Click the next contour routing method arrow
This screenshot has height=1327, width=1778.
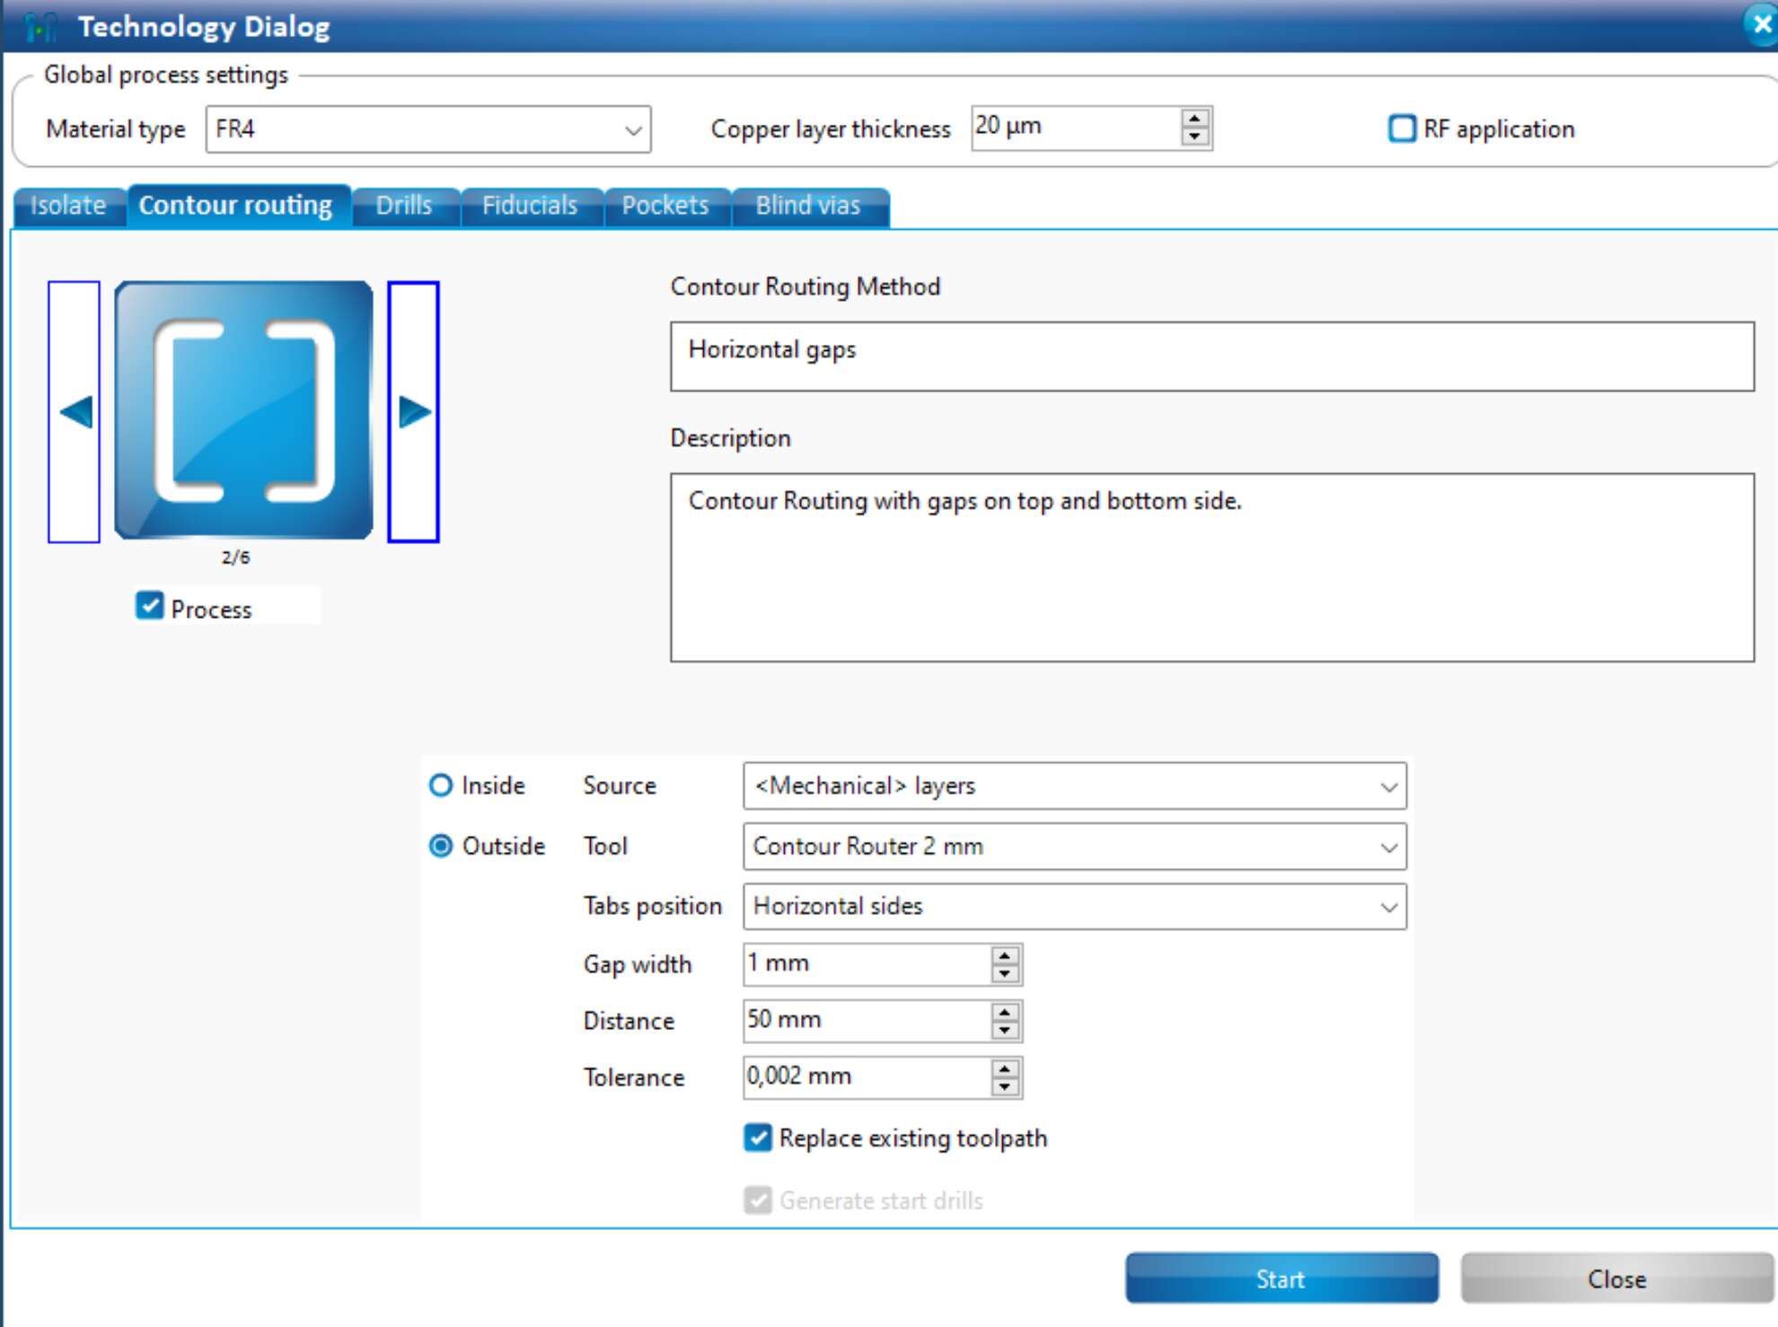tap(413, 411)
